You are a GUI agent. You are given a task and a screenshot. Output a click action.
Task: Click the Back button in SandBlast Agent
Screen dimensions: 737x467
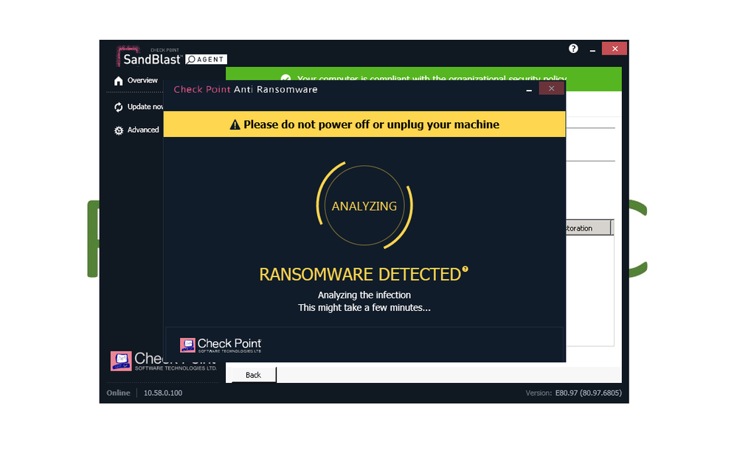point(253,374)
